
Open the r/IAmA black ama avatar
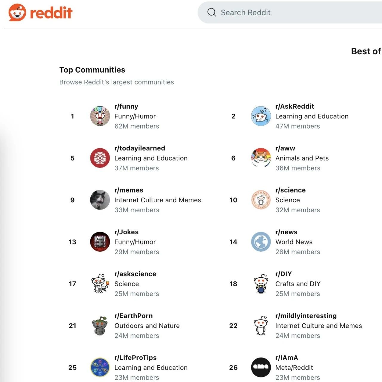[261, 367]
